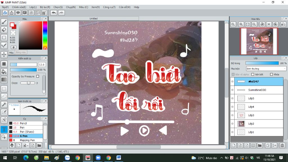Viewport: 288px width, 162px height.
Task: Duplicate layer icon in layer panel
Action: coord(268,145)
